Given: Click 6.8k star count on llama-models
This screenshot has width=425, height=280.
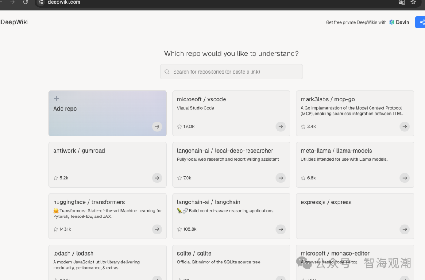Looking at the screenshot, I should 311,178.
